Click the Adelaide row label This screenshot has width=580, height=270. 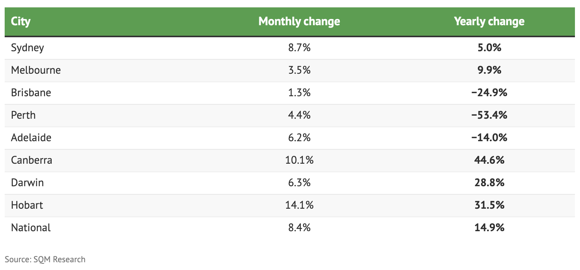[31, 138]
